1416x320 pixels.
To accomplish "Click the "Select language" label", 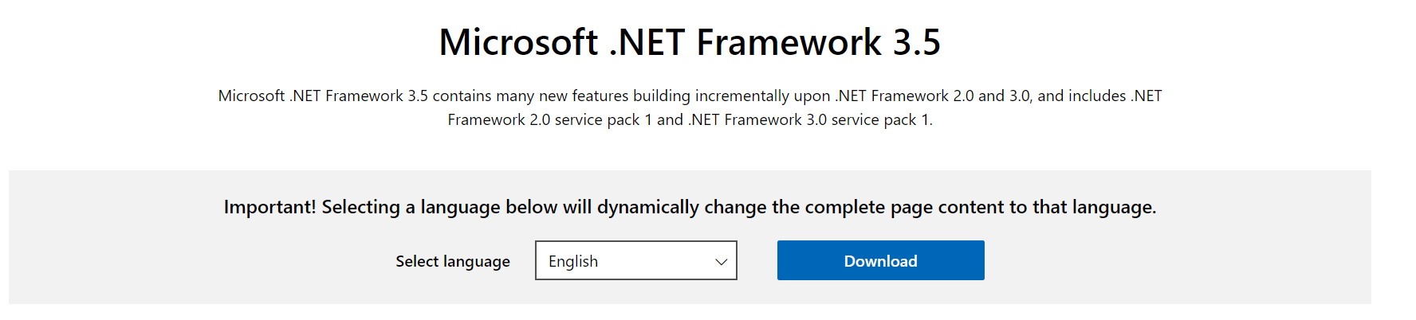I will coord(452,261).
